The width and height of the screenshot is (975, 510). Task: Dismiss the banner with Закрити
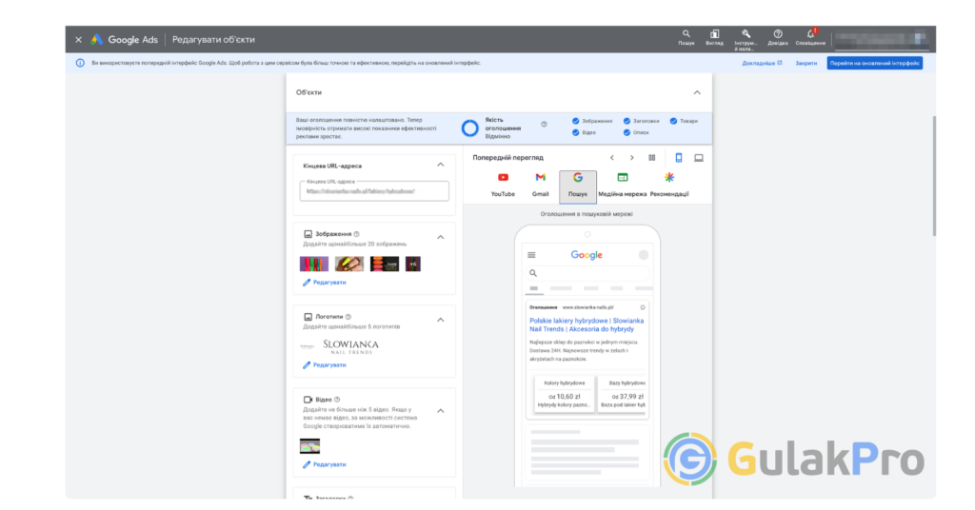806,63
